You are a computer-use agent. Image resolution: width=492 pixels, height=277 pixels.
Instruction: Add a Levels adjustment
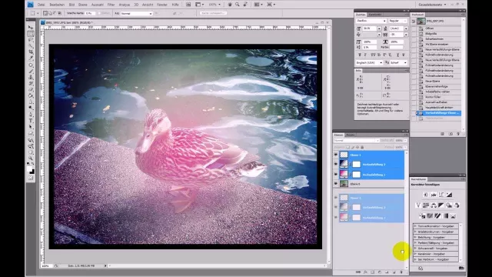[x=434, y=195]
